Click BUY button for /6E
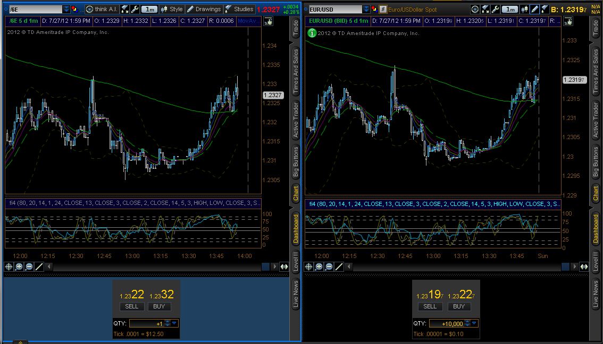 tap(159, 306)
